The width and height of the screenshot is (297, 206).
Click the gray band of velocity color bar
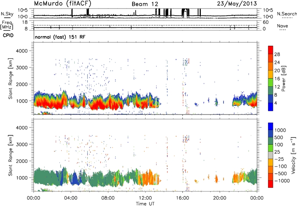click(271, 155)
